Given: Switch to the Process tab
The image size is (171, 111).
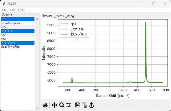Looking at the screenshot, I should [x=59, y=16].
